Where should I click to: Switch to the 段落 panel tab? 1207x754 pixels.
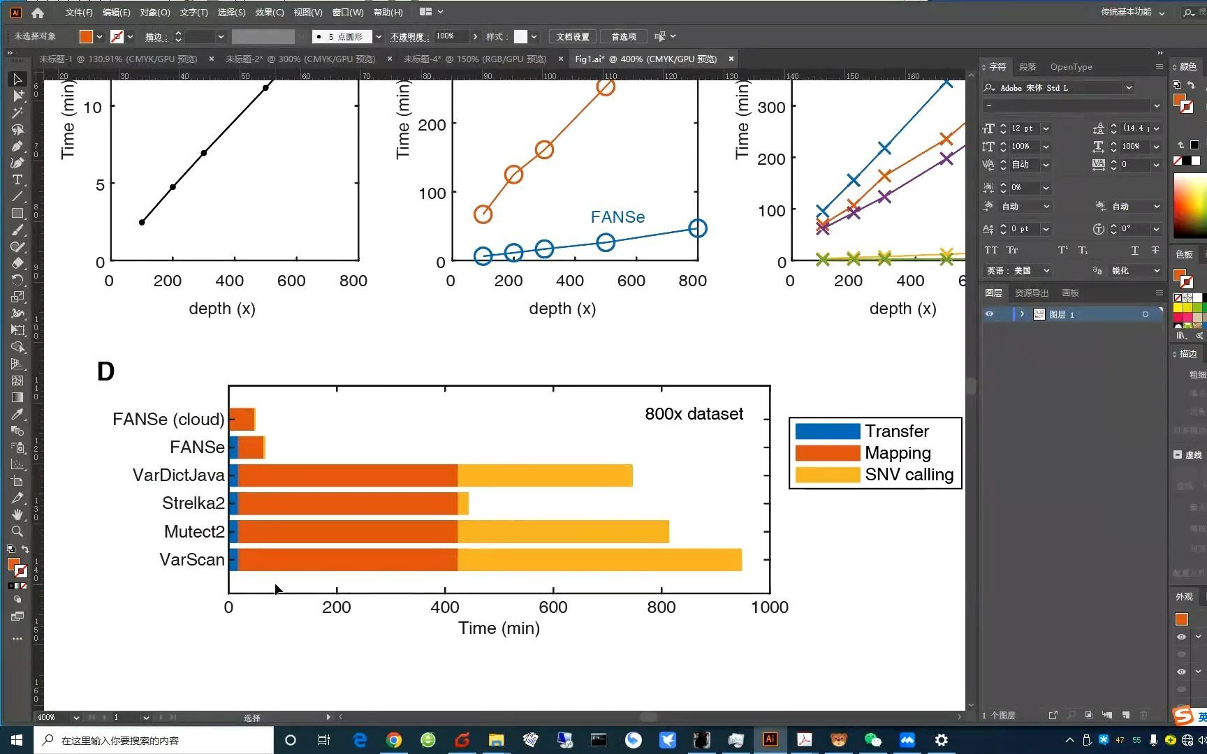[x=1027, y=67]
